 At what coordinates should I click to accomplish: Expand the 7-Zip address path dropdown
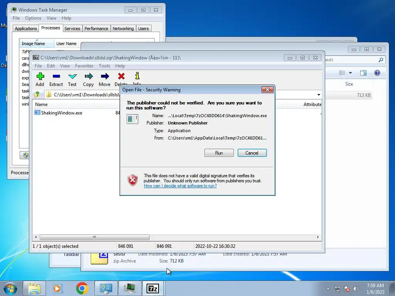[319, 95]
